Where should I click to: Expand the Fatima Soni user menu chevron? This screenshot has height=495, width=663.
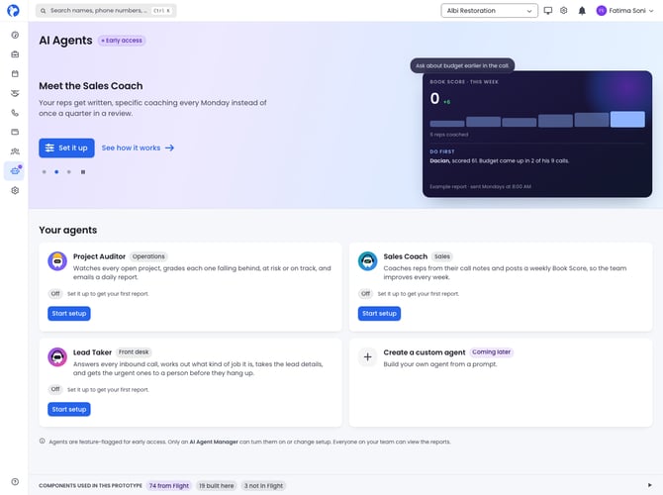tap(651, 11)
